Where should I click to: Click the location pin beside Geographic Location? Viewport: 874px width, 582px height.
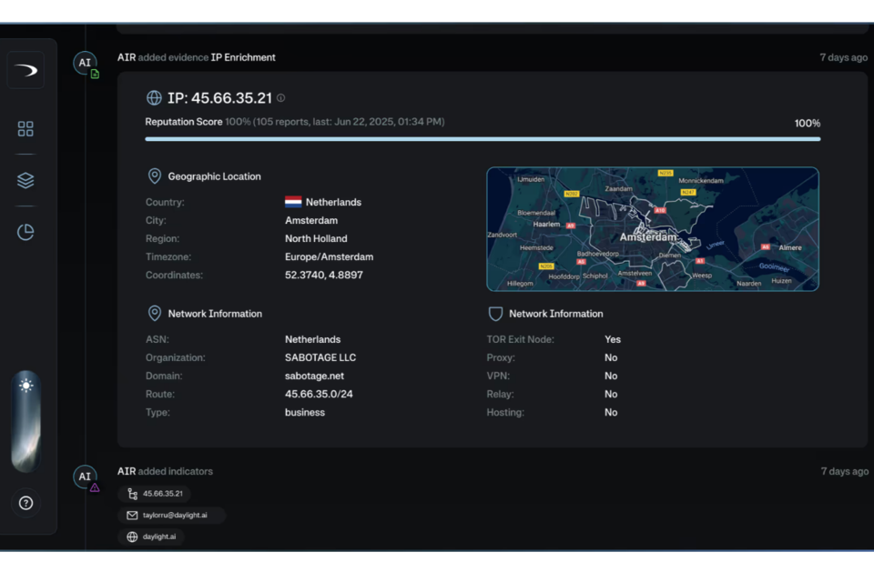point(154,176)
